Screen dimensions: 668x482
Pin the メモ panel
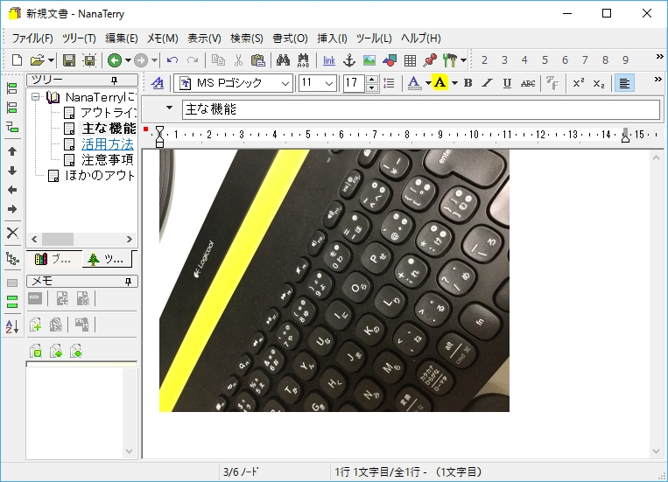(x=128, y=282)
